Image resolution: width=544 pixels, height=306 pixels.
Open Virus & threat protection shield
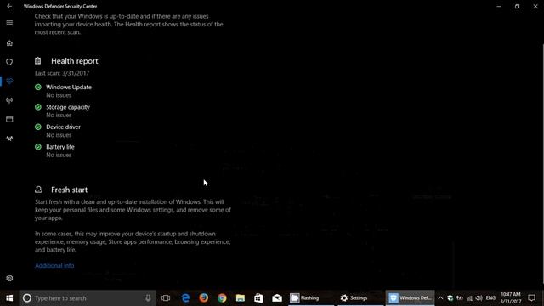9,62
